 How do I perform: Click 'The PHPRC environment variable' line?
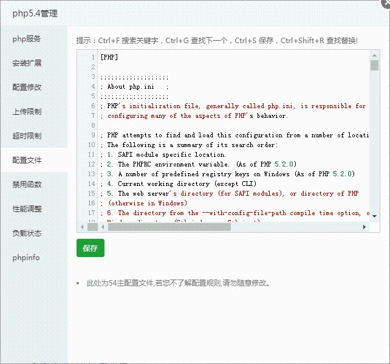[199, 164]
